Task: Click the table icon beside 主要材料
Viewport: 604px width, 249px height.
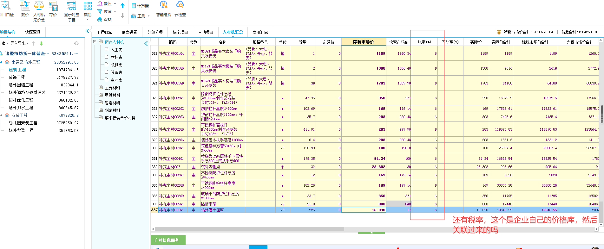Action: coord(101,87)
